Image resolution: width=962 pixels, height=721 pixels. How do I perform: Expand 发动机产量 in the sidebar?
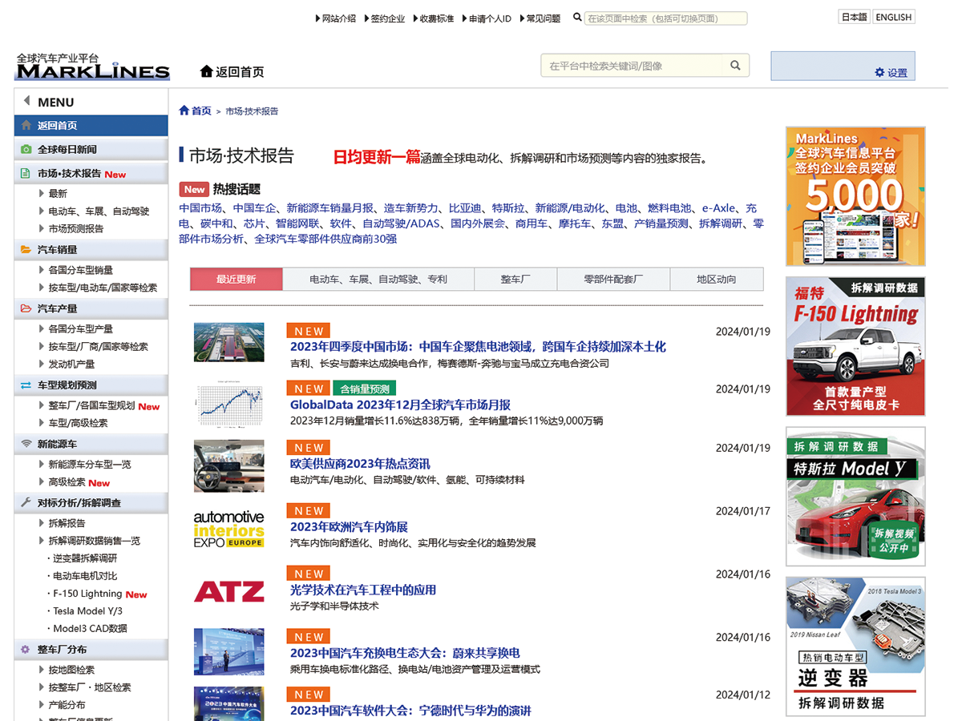click(71, 364)
